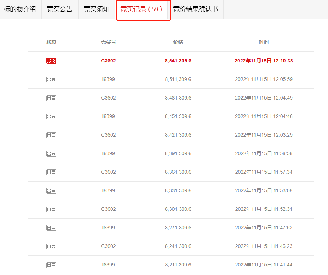This screenshot has width=328, height=275.
Task: Select the price 8,391,309.6
Action: tap(178, 153)
